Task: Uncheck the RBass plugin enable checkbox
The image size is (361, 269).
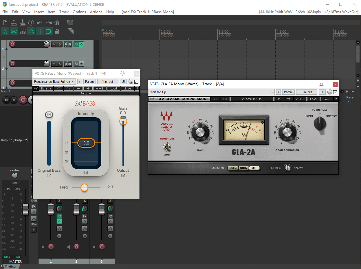Action: coord(136,82)
